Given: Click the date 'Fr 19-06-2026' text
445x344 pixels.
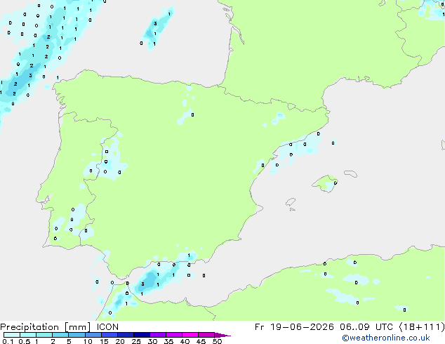Looking at the screenshot, I should (x=294, y=327).
